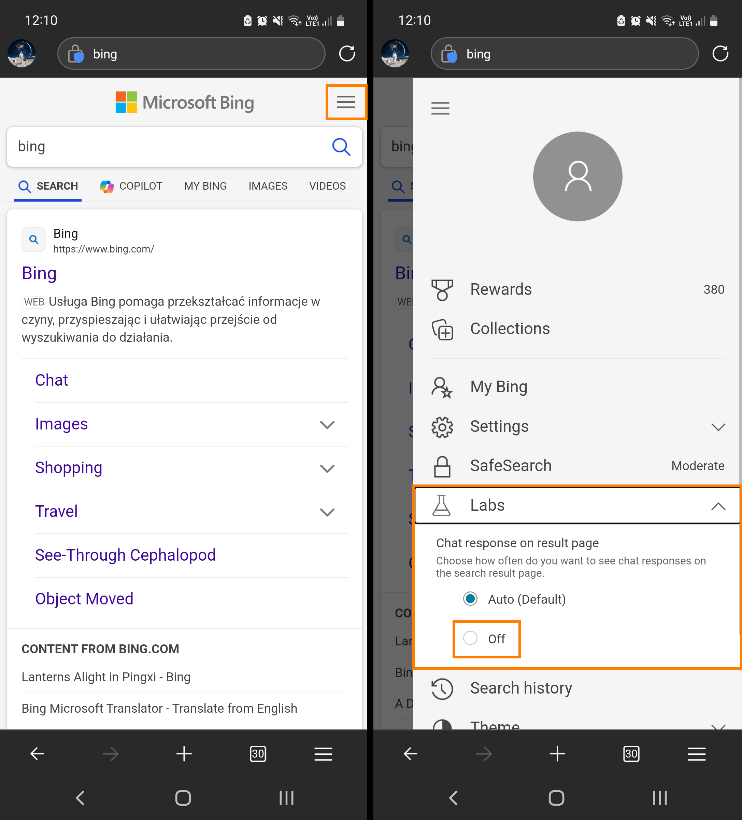Click the Microsoft Bing logo
The width and height of the screenshot is (742, 820).
(x=185, y=102)
